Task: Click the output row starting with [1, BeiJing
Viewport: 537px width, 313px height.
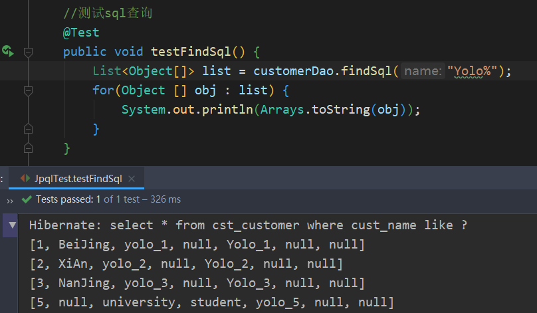Action: click(x=197, y=245)
